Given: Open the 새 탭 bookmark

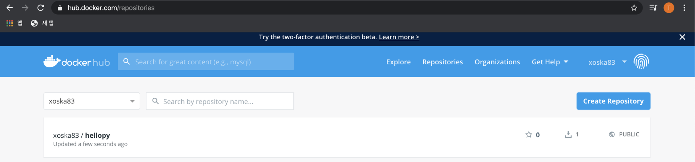Looking at the screenshot, I should click(x=42, y=23).
